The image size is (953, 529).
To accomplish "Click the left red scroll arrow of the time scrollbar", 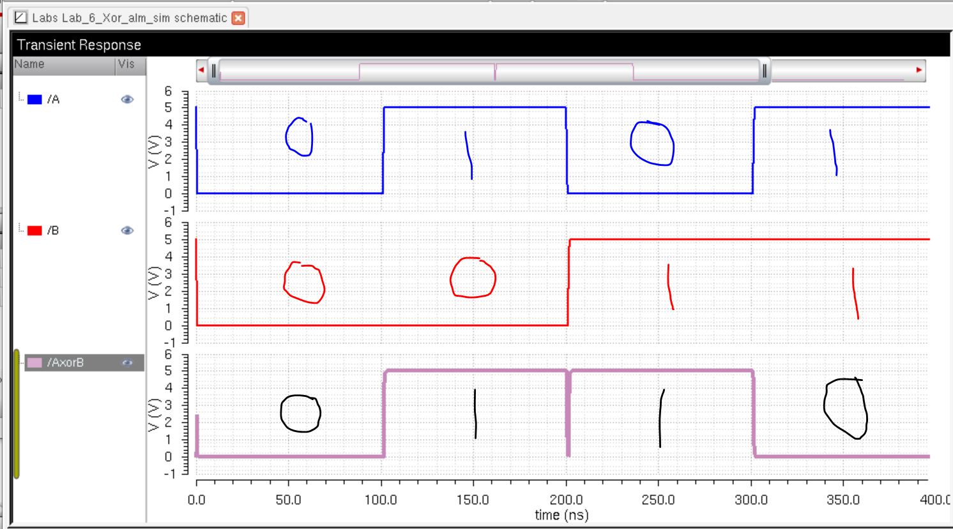I will coord(201,70).
